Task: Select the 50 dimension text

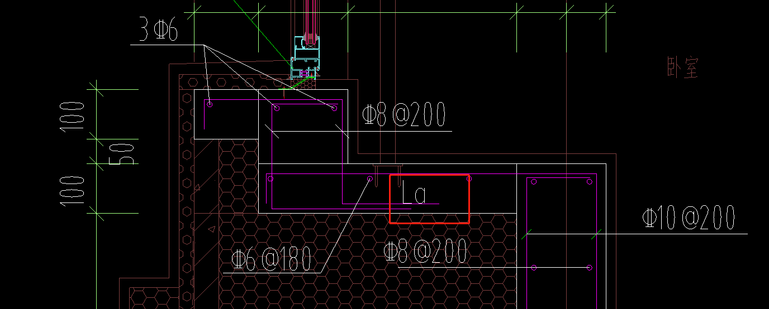Action: (127, 153)
